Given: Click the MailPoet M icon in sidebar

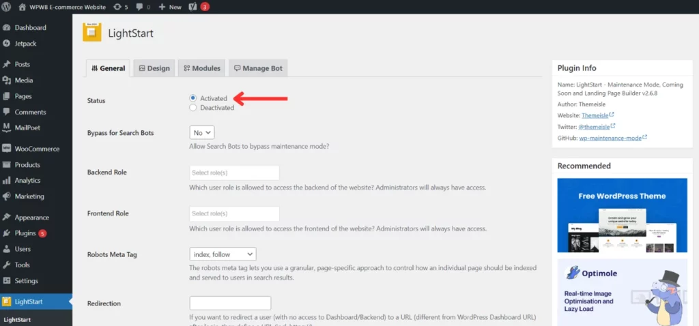Looking at the screenshot, I should tap(6, 128).
